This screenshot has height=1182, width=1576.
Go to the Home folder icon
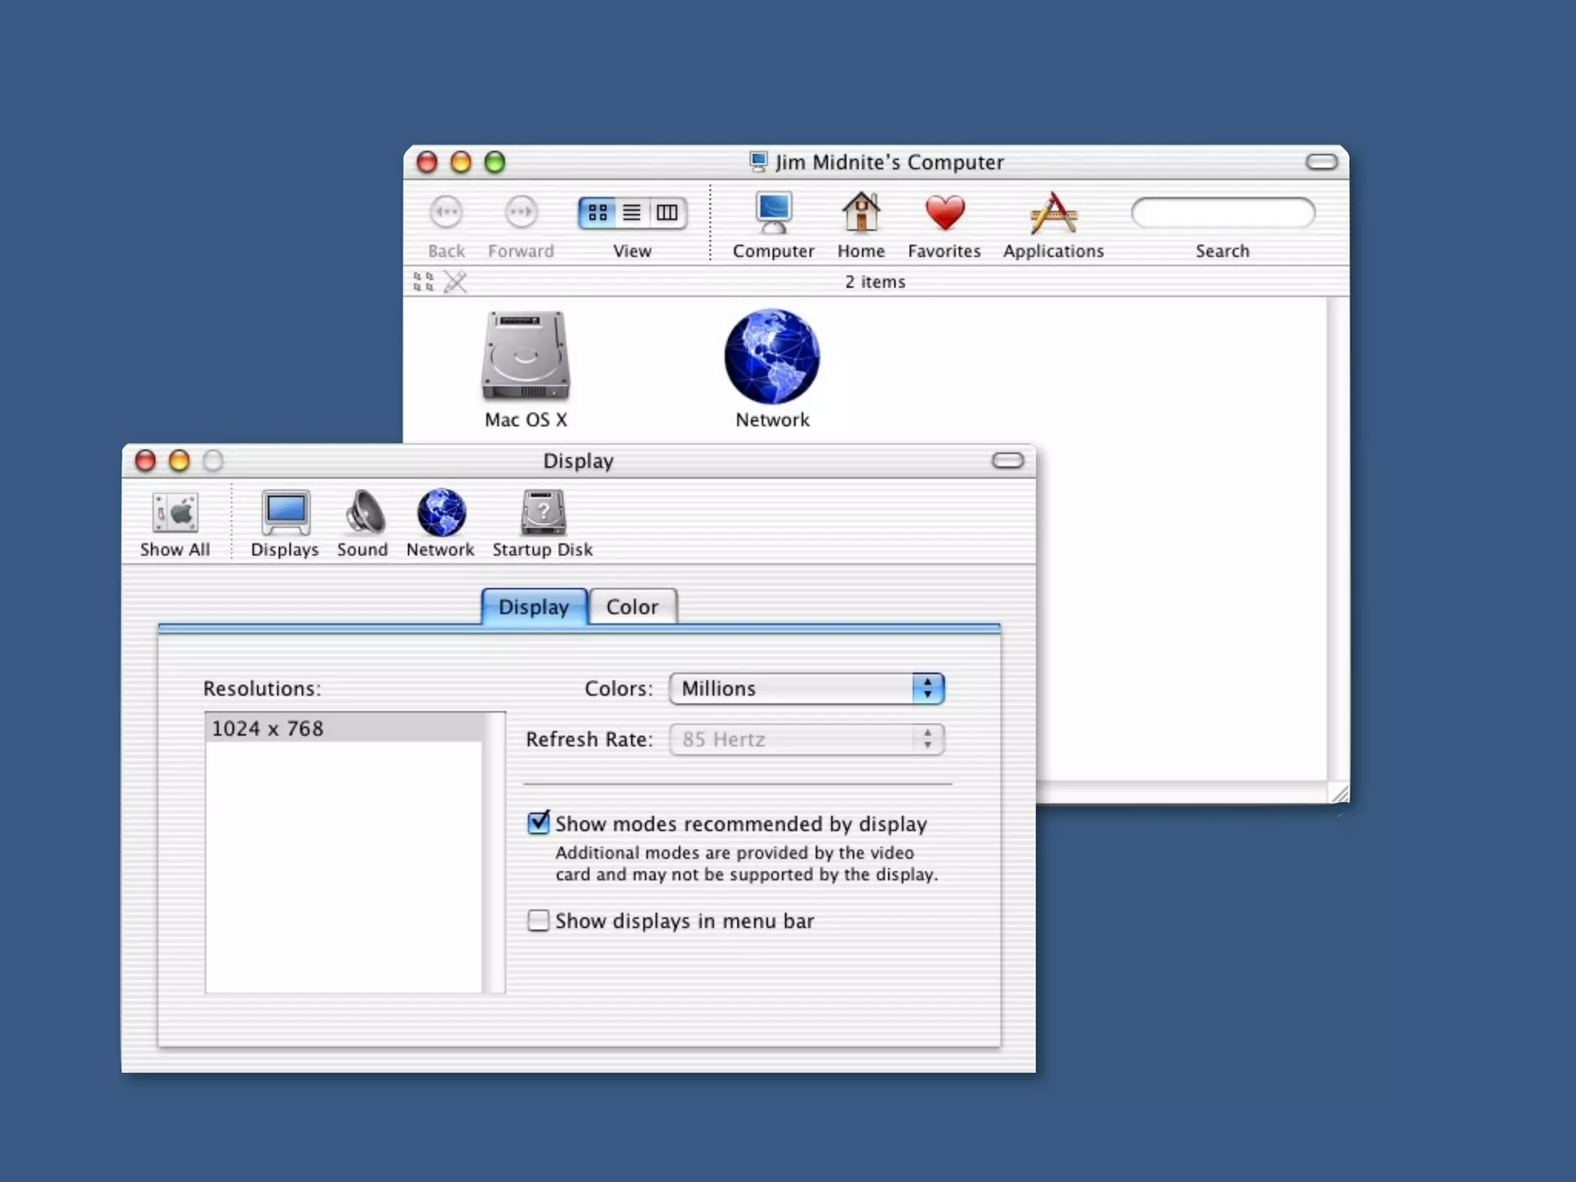(x=860, y=214)
